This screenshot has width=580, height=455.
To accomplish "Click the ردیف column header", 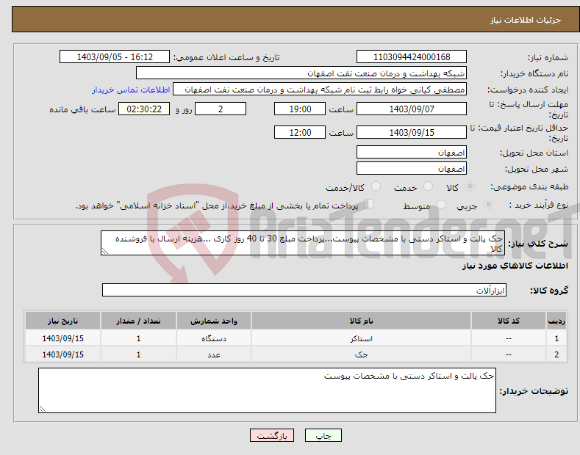I will [x=556, y=321].
